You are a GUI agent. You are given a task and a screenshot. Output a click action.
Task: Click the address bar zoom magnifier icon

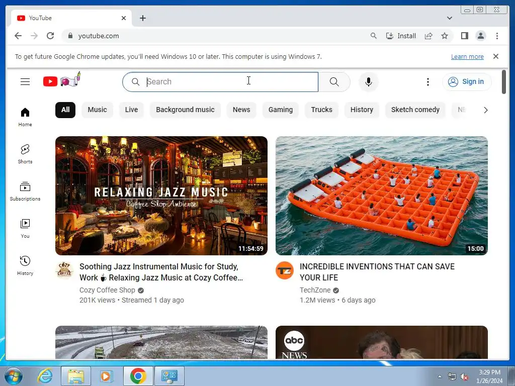374,36
